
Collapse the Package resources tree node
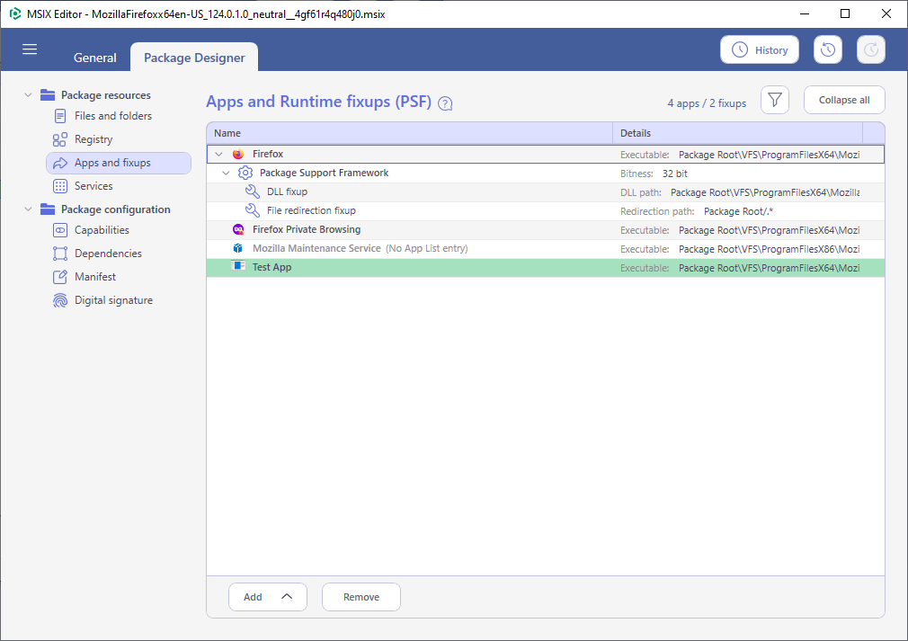click(x=28, y=95)
